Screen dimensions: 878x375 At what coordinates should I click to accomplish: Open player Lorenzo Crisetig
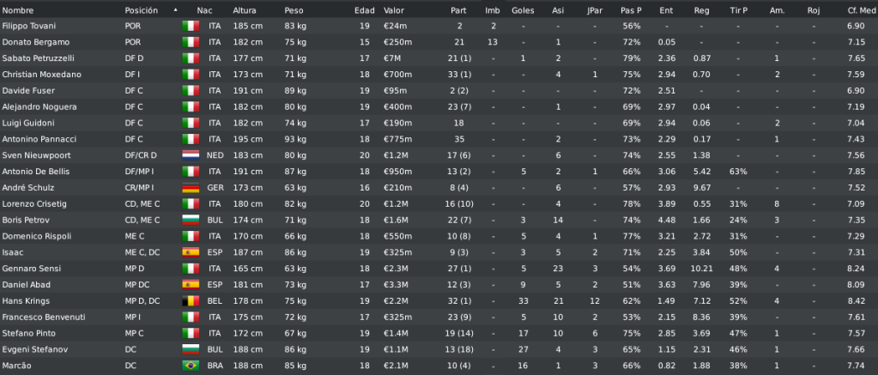tap(34, 203)
